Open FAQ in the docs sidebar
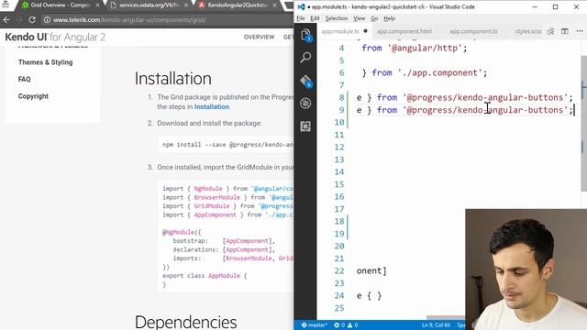Screen dimensions: 587x330 (x=25, y=80)
